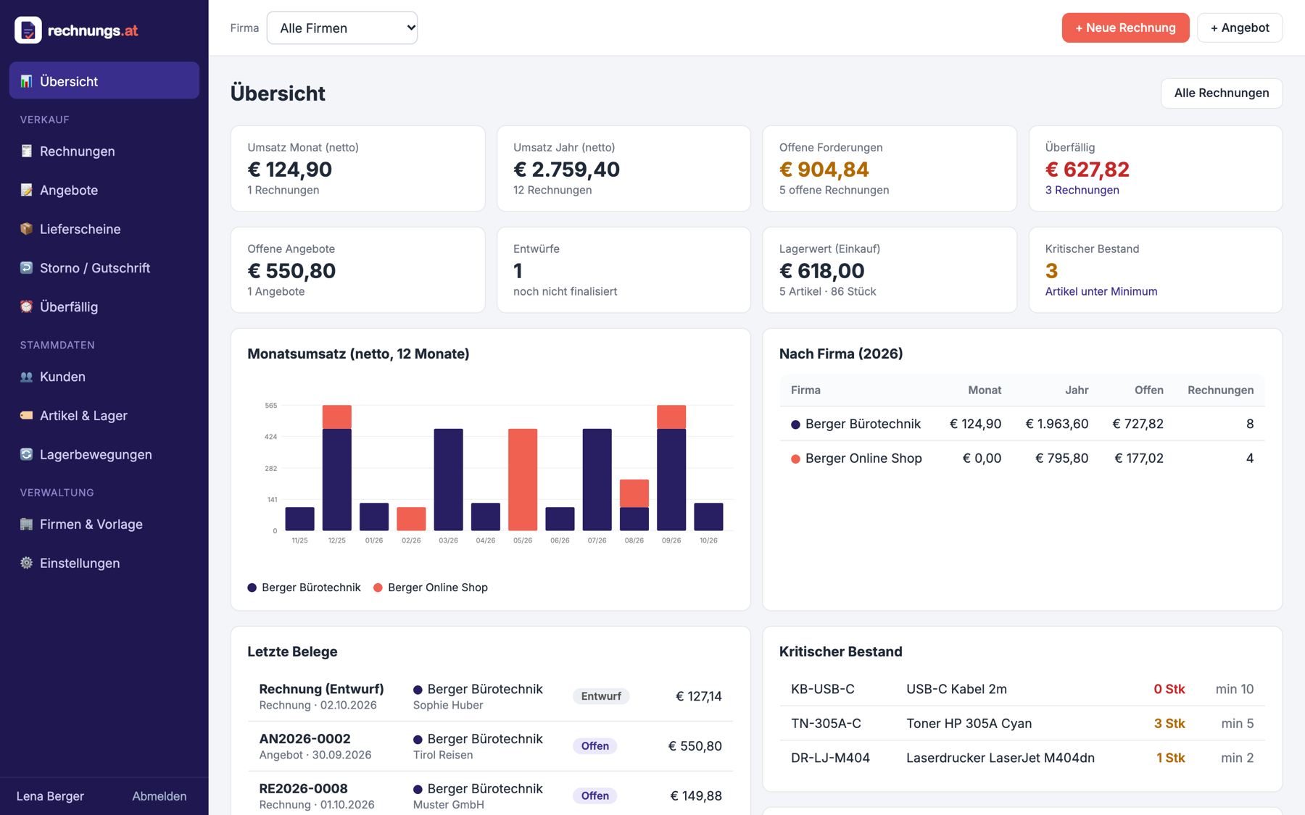Create a new invoice with Neue Rechnung

pyautogui.click(x=1125, y=28)
